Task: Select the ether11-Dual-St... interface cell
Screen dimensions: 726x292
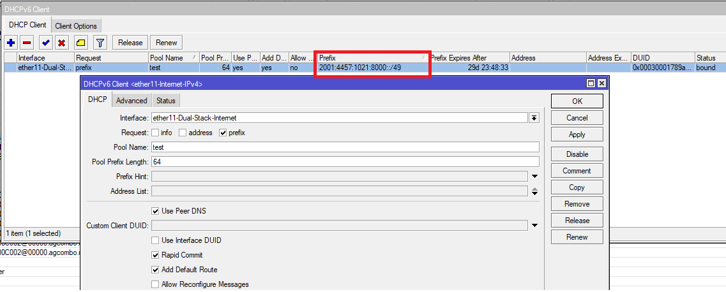Action: 45,68
